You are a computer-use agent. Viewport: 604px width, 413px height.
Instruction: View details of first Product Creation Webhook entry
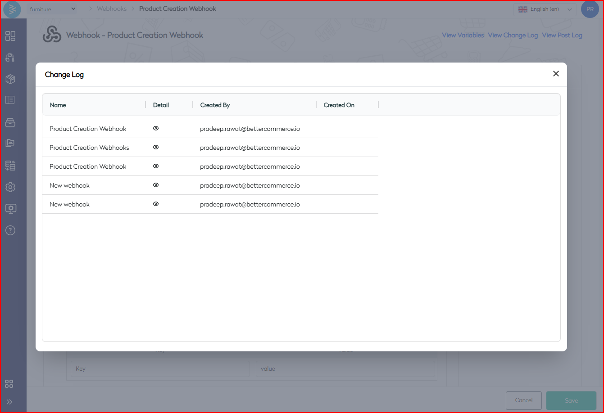(x=156, y=128)
